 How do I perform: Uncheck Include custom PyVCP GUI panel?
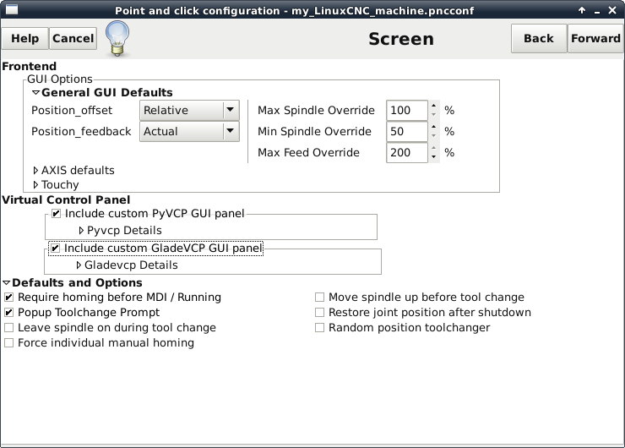coord(56,214)
